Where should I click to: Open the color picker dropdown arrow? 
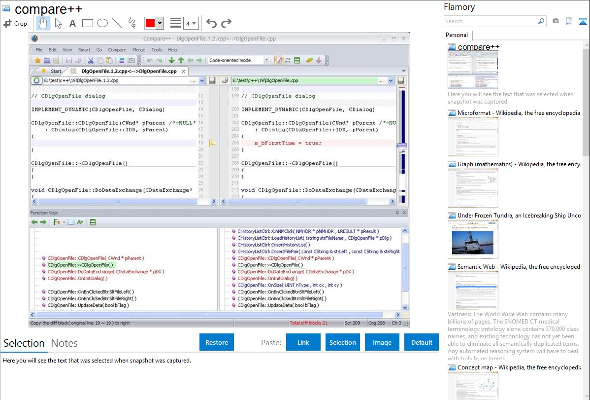160,23
